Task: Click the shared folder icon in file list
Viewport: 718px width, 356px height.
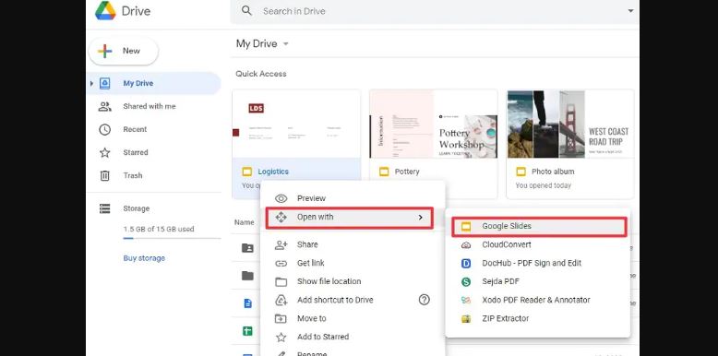Action: (247, 248)
